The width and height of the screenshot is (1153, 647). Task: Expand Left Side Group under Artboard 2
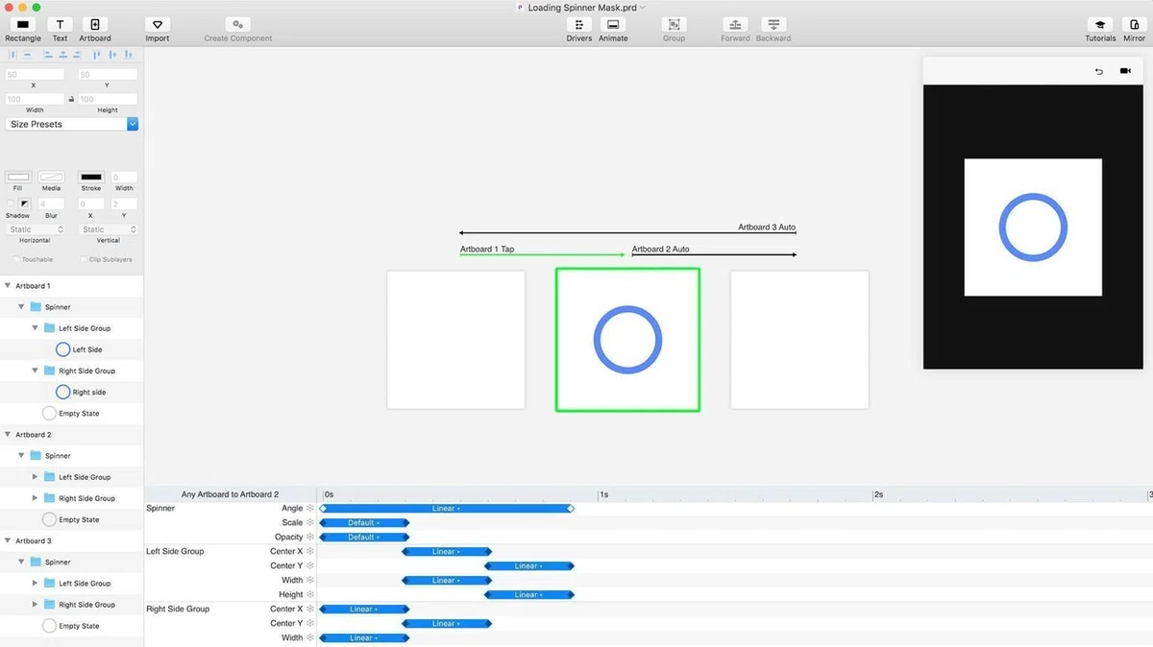(x=36, y=477)
